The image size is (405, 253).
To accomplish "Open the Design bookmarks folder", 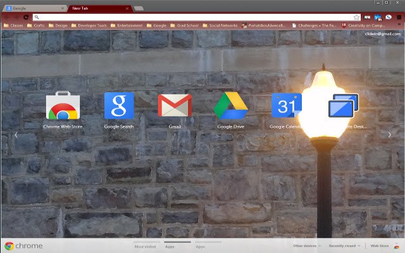I will (58, 25).
